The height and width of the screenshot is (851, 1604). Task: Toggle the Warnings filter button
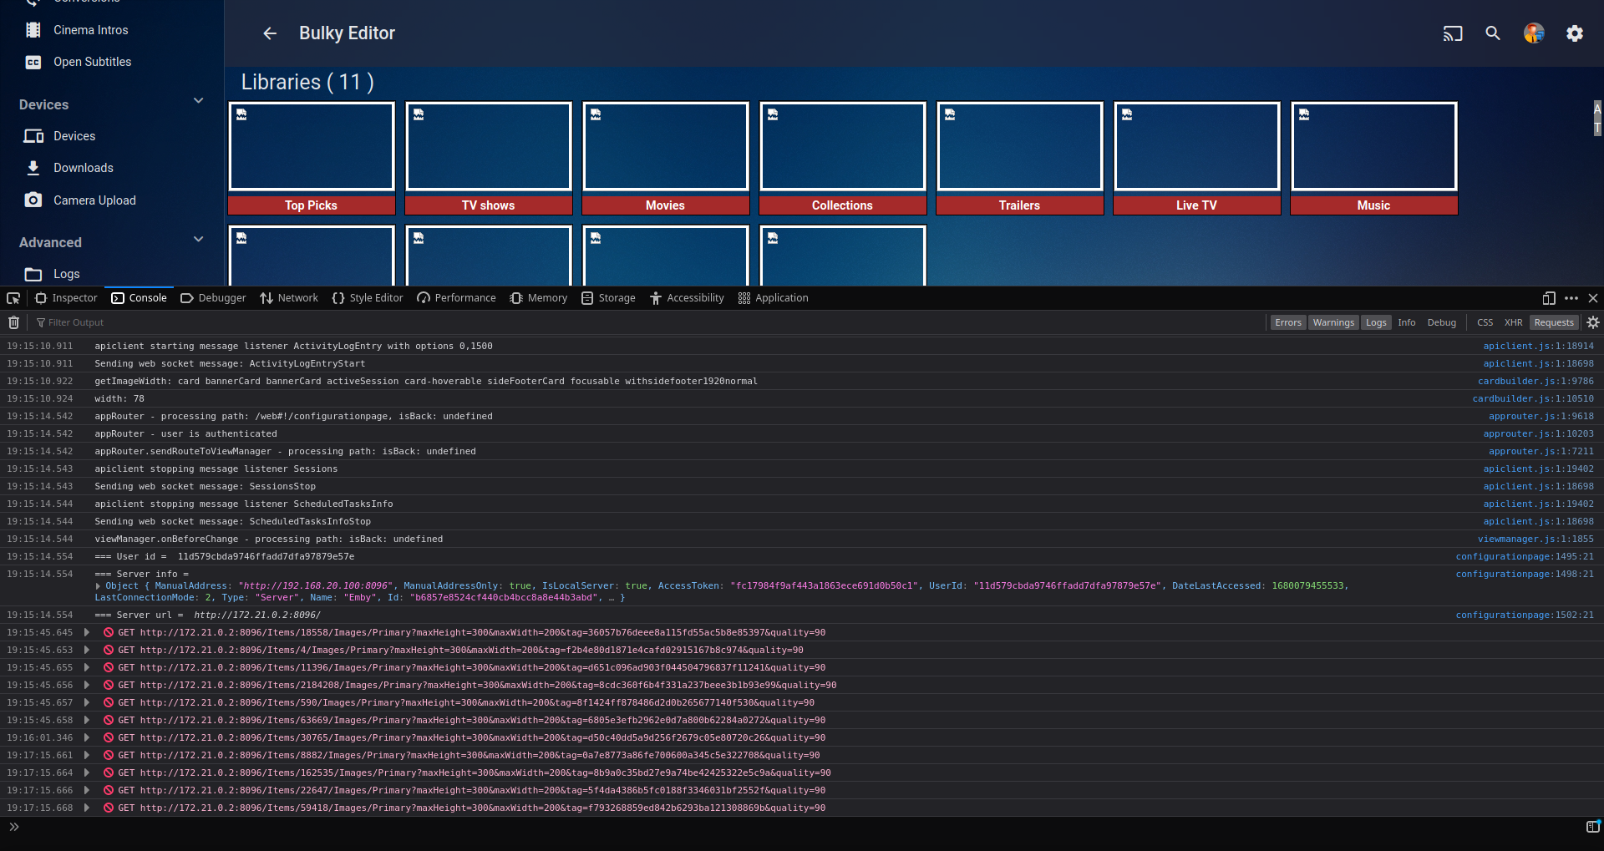(x=1332, y=322)
